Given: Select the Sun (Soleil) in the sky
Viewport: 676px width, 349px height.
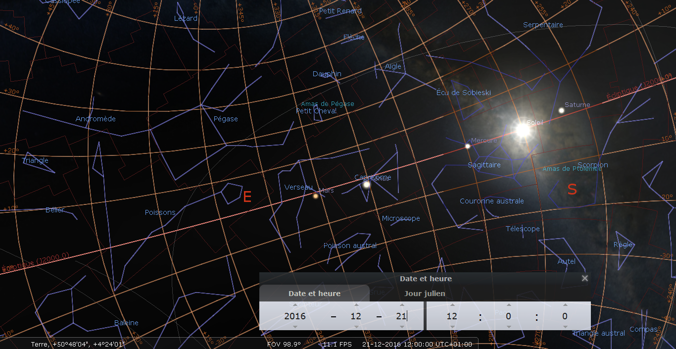Looking at the screenshot, I should coord(523,130).
